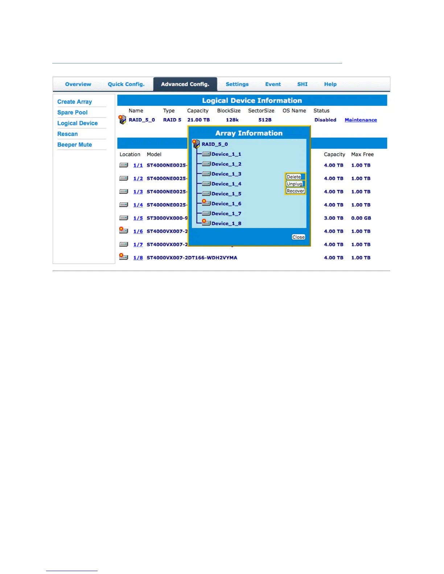Open the 1/7 location link
Viewport: 444px width, 574px height.
tap(138, 245)
